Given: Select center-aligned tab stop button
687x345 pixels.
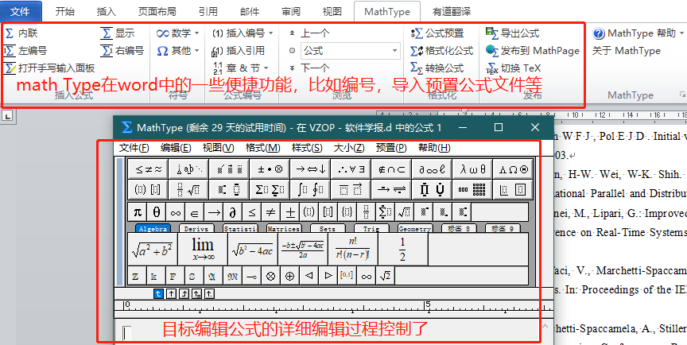Looking at the screenshot, I should (x=171, y=294).
